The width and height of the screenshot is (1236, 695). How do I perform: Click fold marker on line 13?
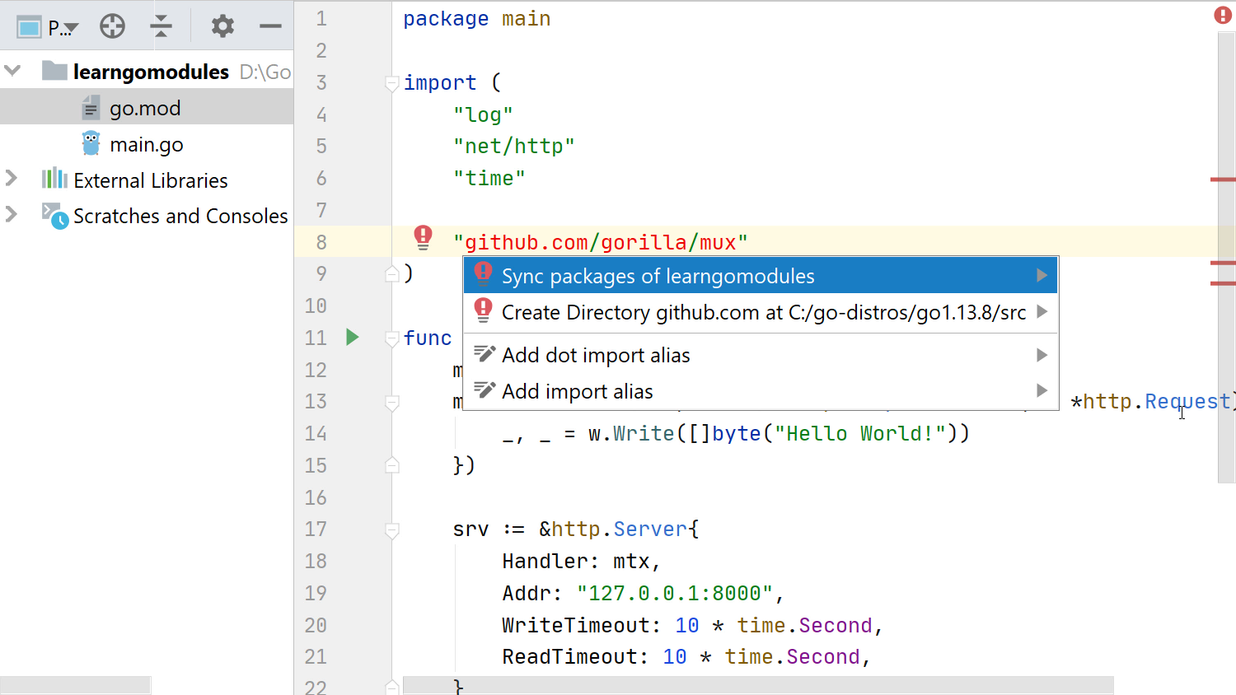(392, 402)
